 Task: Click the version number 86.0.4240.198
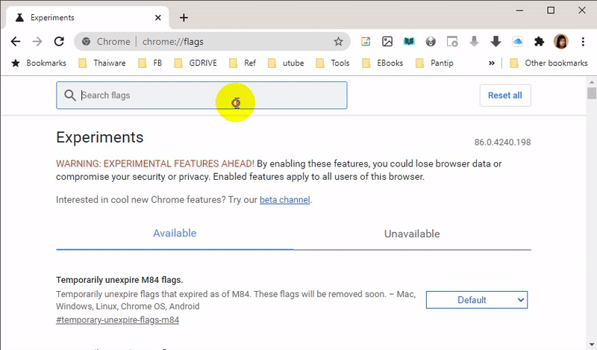point(502,142)
